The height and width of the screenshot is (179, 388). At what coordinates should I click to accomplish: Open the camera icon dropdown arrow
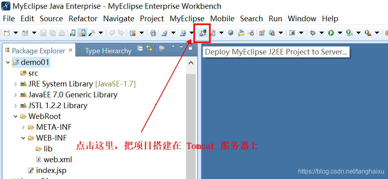tap(301, 32)
